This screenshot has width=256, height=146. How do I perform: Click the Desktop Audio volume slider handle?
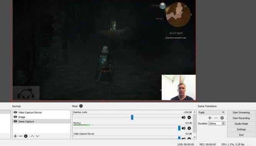(x=132, y=117)
